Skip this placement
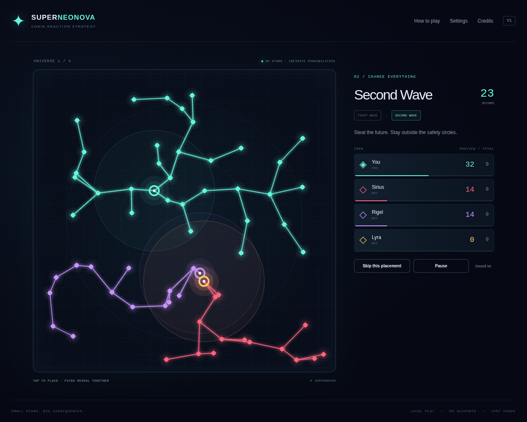527x422 pixels. click(x=382, y=266)
